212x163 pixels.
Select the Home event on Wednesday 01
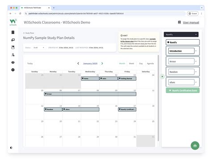point(90,79)
